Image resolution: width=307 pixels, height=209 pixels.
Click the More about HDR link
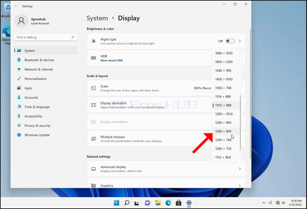pyautogui.click(x=112, y=60)
